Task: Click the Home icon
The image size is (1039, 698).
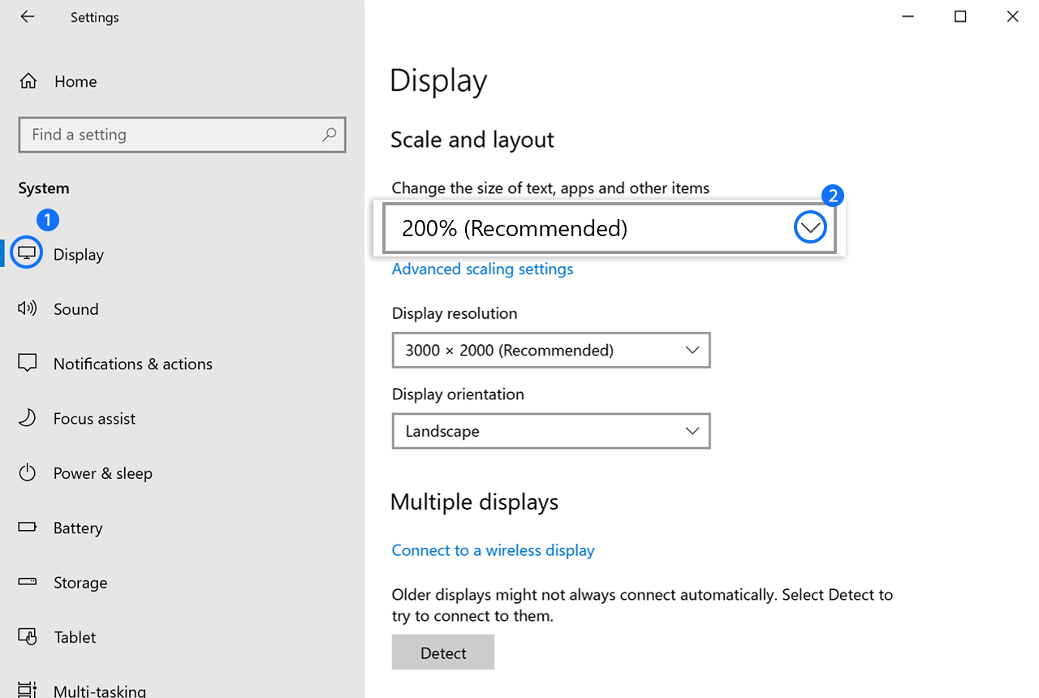Action: [28, 81]
